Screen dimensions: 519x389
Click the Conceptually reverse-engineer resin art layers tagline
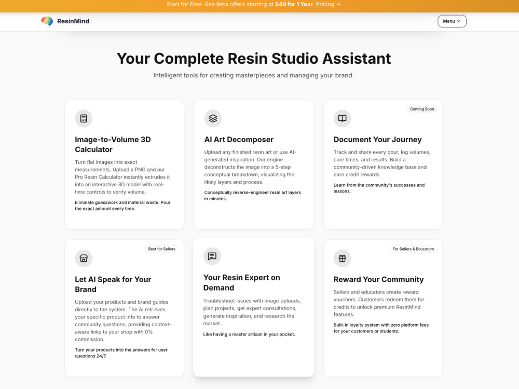pyautogui.click(x=253, y=196)
